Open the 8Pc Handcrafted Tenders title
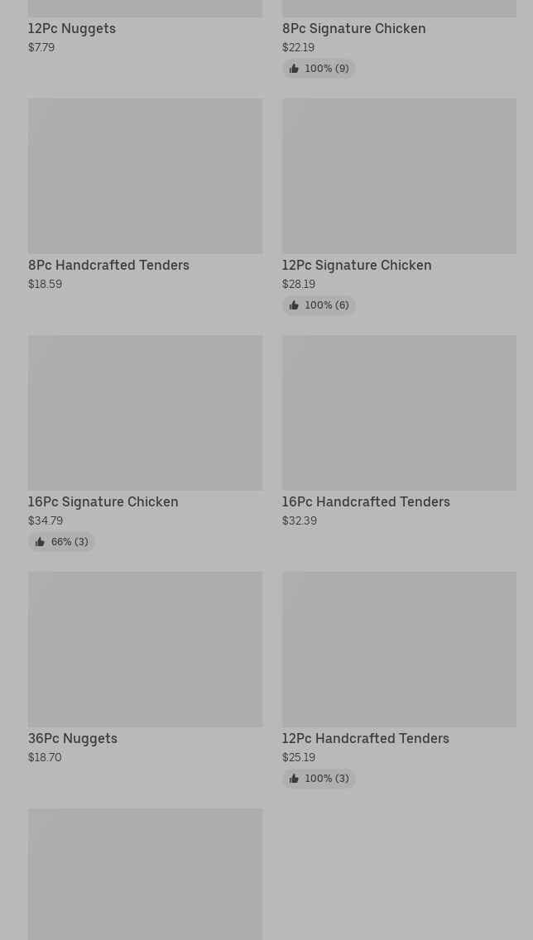This screenshot has height=940, width=533. pyautogui.click(x=108, y=266)
